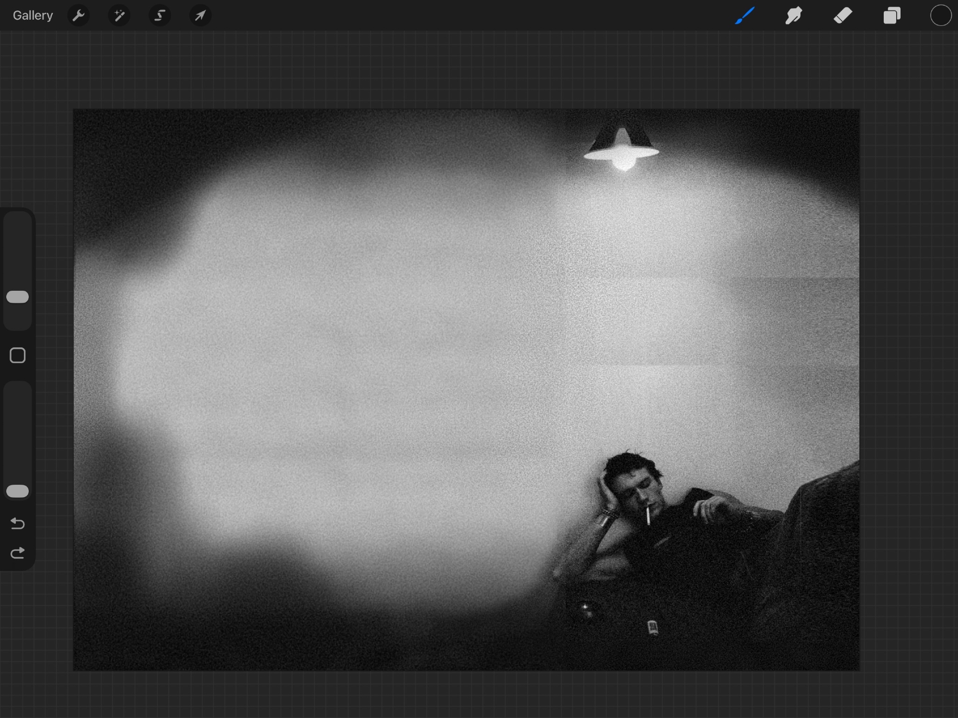Screen dimensions: 958x718
Task: Tap the bottle near bottom of photo
Action: pyautogui.click(x=652, y=627)
